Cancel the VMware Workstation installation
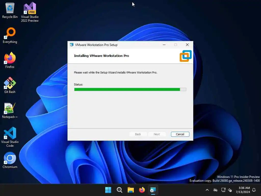The height and width of the screenshot is (196, 261). pyautogui.click(x=180, y=134)
